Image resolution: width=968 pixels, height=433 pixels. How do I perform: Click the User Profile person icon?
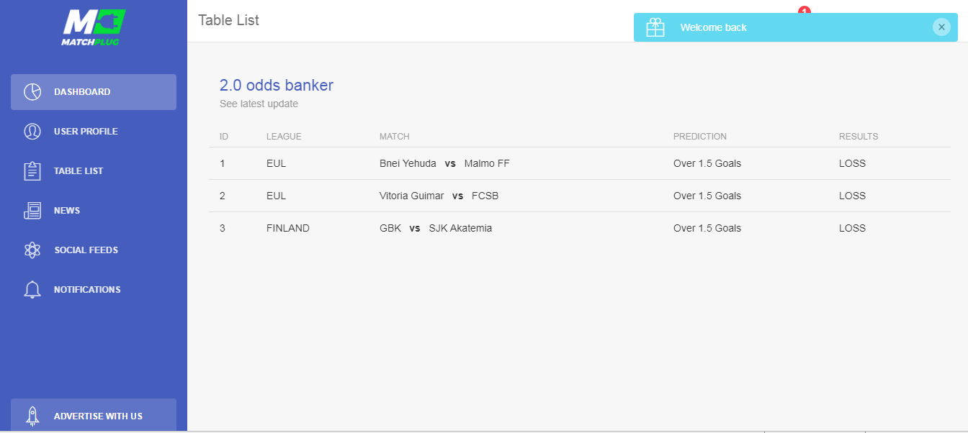pyautogui.click(x=32, y=132)
